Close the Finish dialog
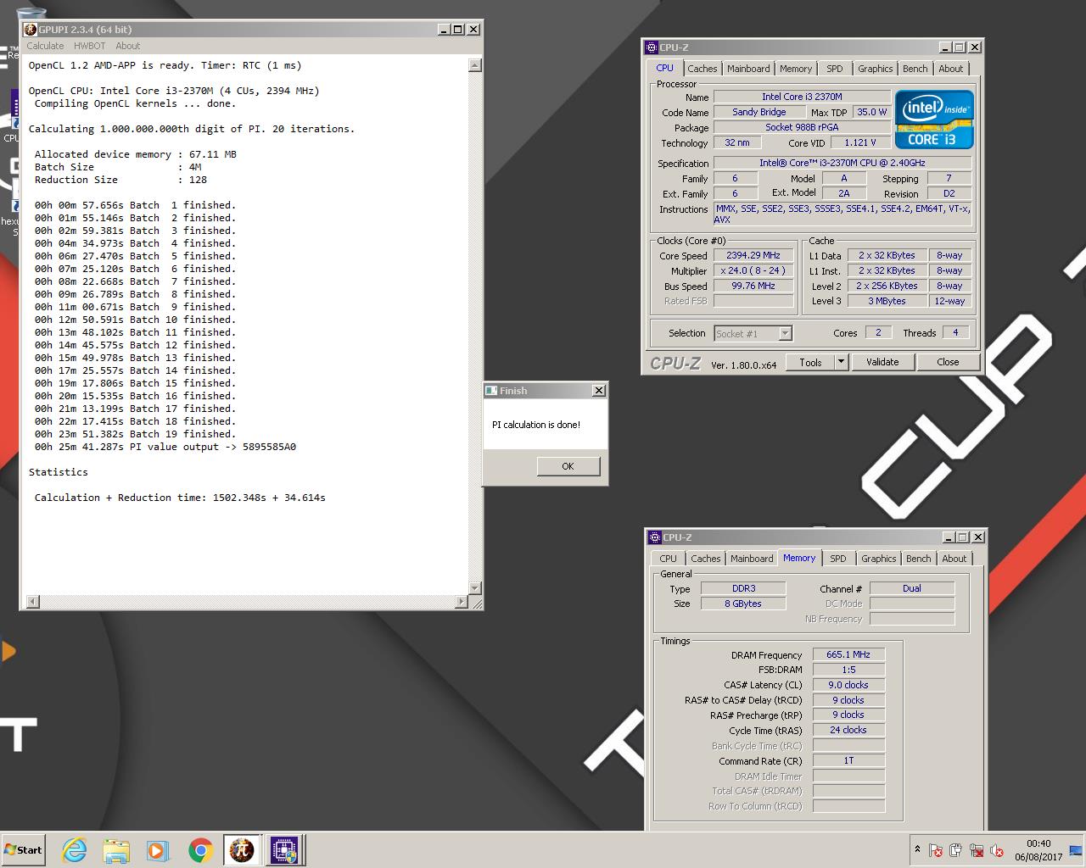The image size is (1086, 868). tap(598, 391)
